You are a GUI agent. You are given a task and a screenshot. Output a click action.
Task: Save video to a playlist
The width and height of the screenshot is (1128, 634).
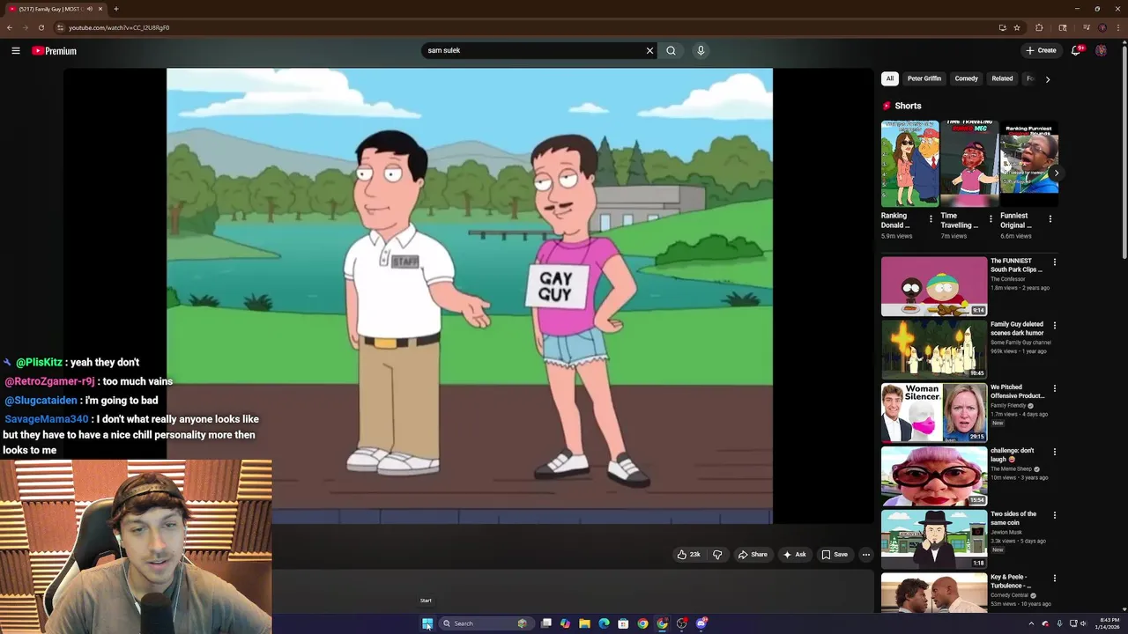[x=834, y=555]
